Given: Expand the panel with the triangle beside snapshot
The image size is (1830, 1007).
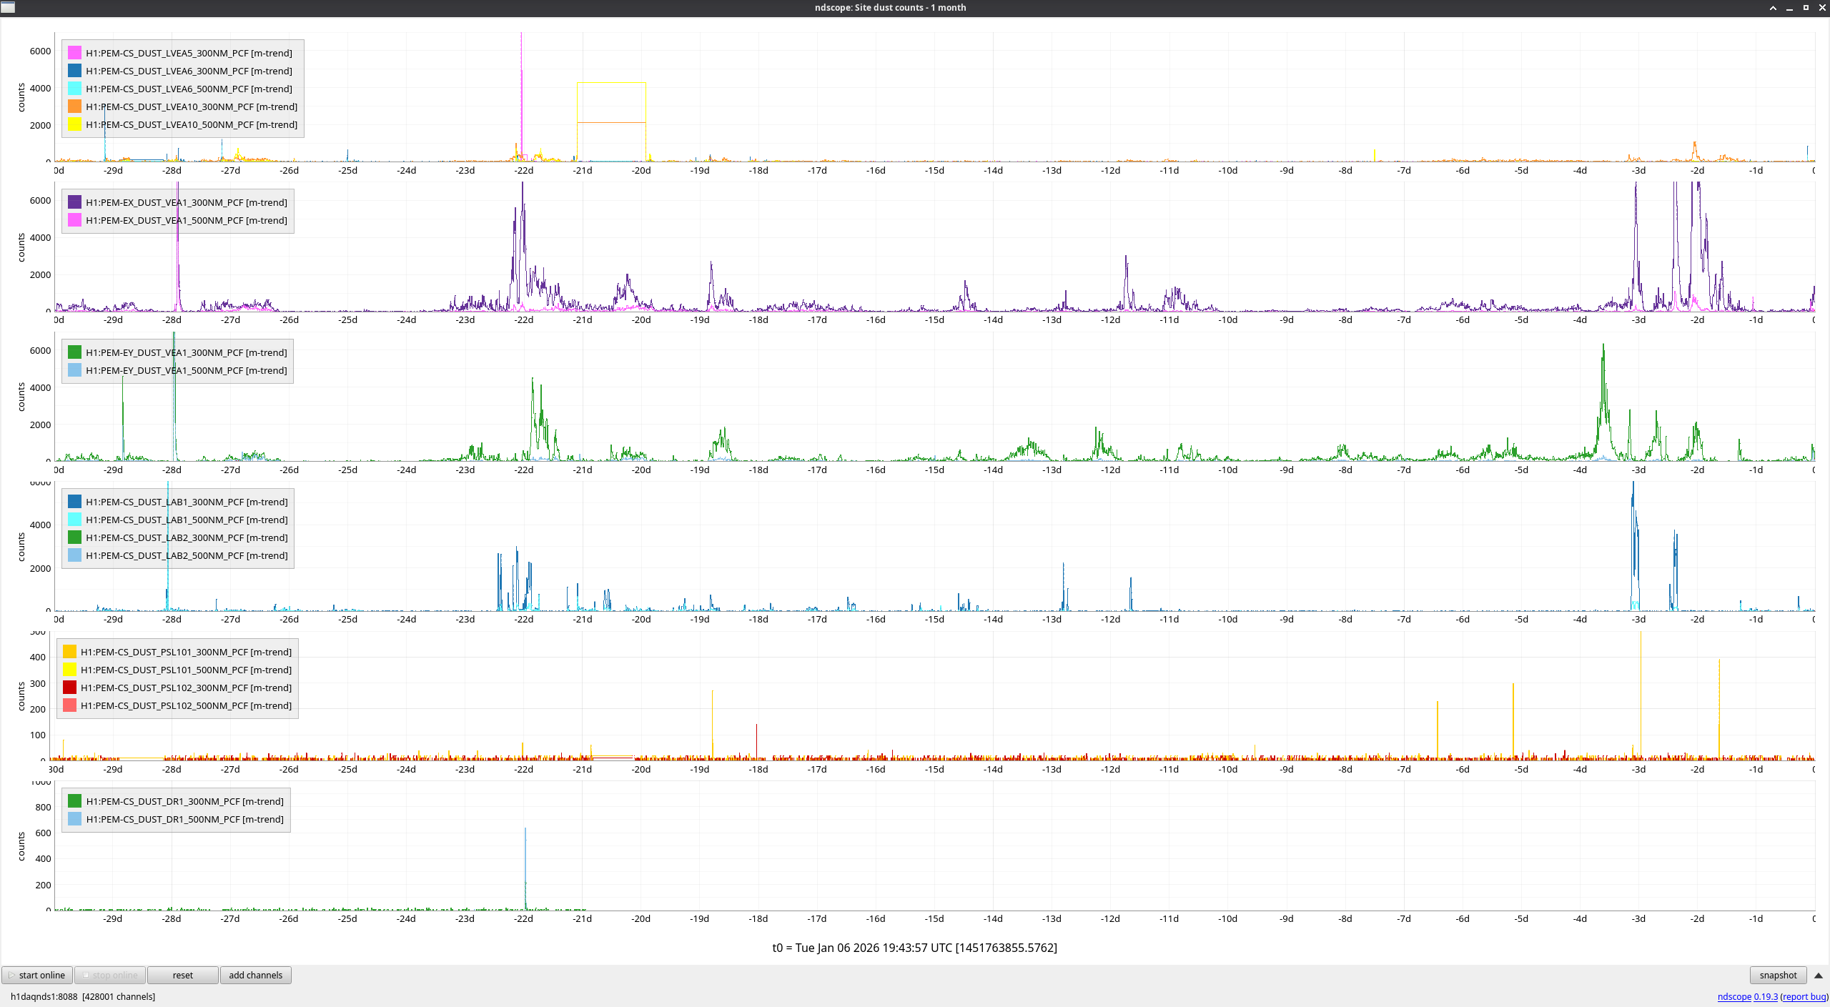Looking at the screenshot, I should pos(1818,975).
